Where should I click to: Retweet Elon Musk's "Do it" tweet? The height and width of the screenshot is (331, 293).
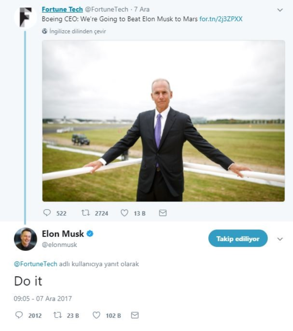[58, 315]
